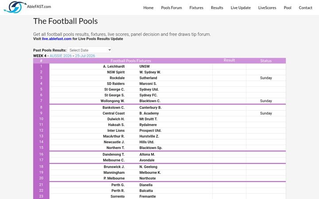Screen dimensions: 319x199
Task: Click Northcote team name
Action: 148,178
